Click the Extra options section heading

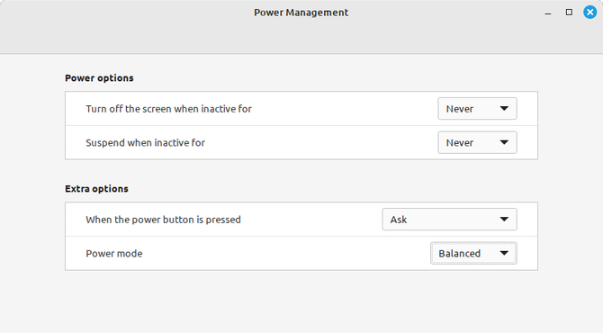96,189
